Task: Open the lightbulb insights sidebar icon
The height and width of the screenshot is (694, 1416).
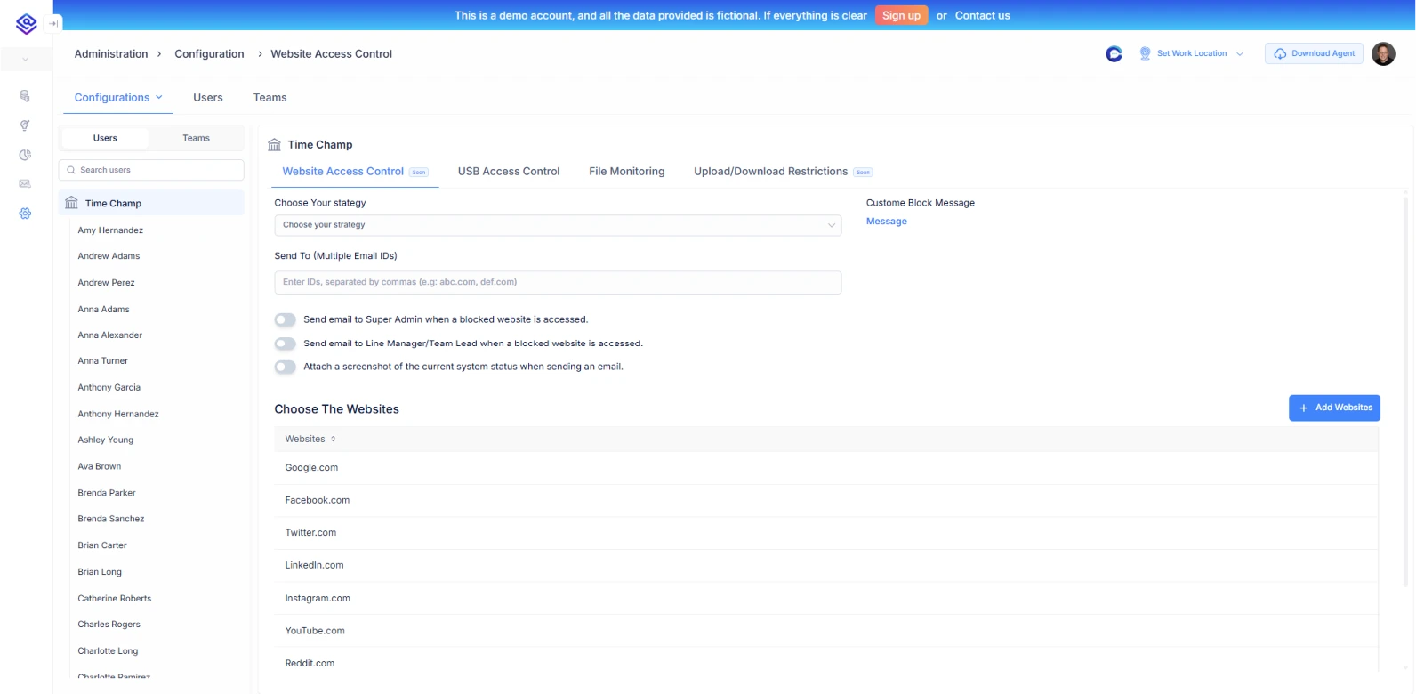Action: (x=25, y=125)
